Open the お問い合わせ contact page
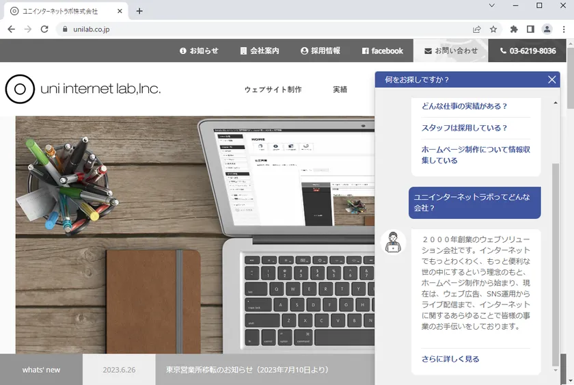Viewport: 574px width, 385px height. [450, 51]
